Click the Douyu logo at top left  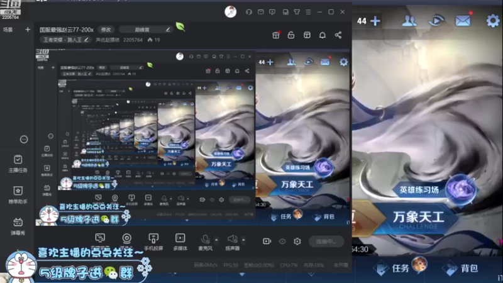(x=11, y=9)
